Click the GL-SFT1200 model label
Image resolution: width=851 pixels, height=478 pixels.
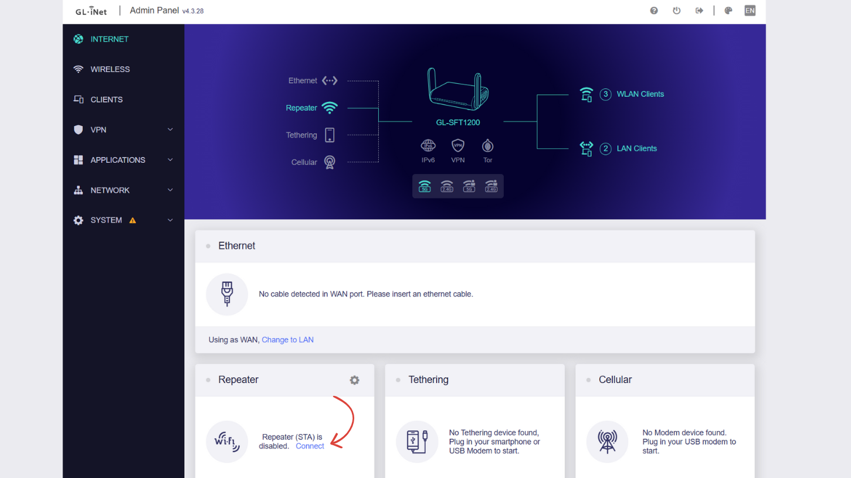tap(458, 122)
